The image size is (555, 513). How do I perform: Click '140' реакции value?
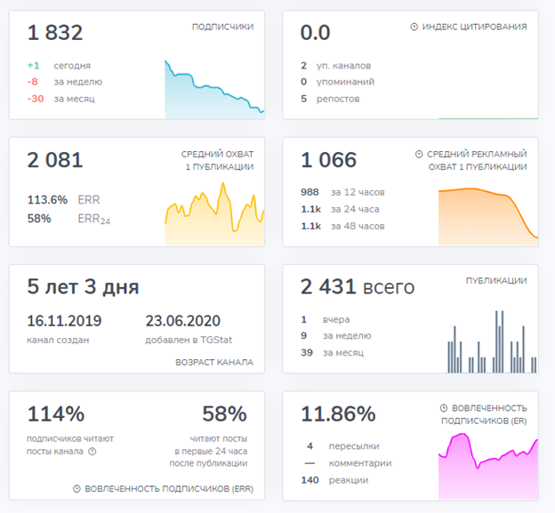[x=310, y=480]
